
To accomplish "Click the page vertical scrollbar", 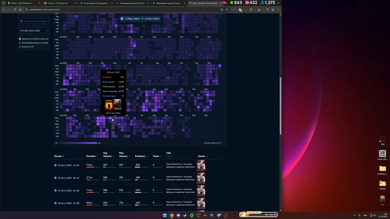I will (x=280, y=106).
